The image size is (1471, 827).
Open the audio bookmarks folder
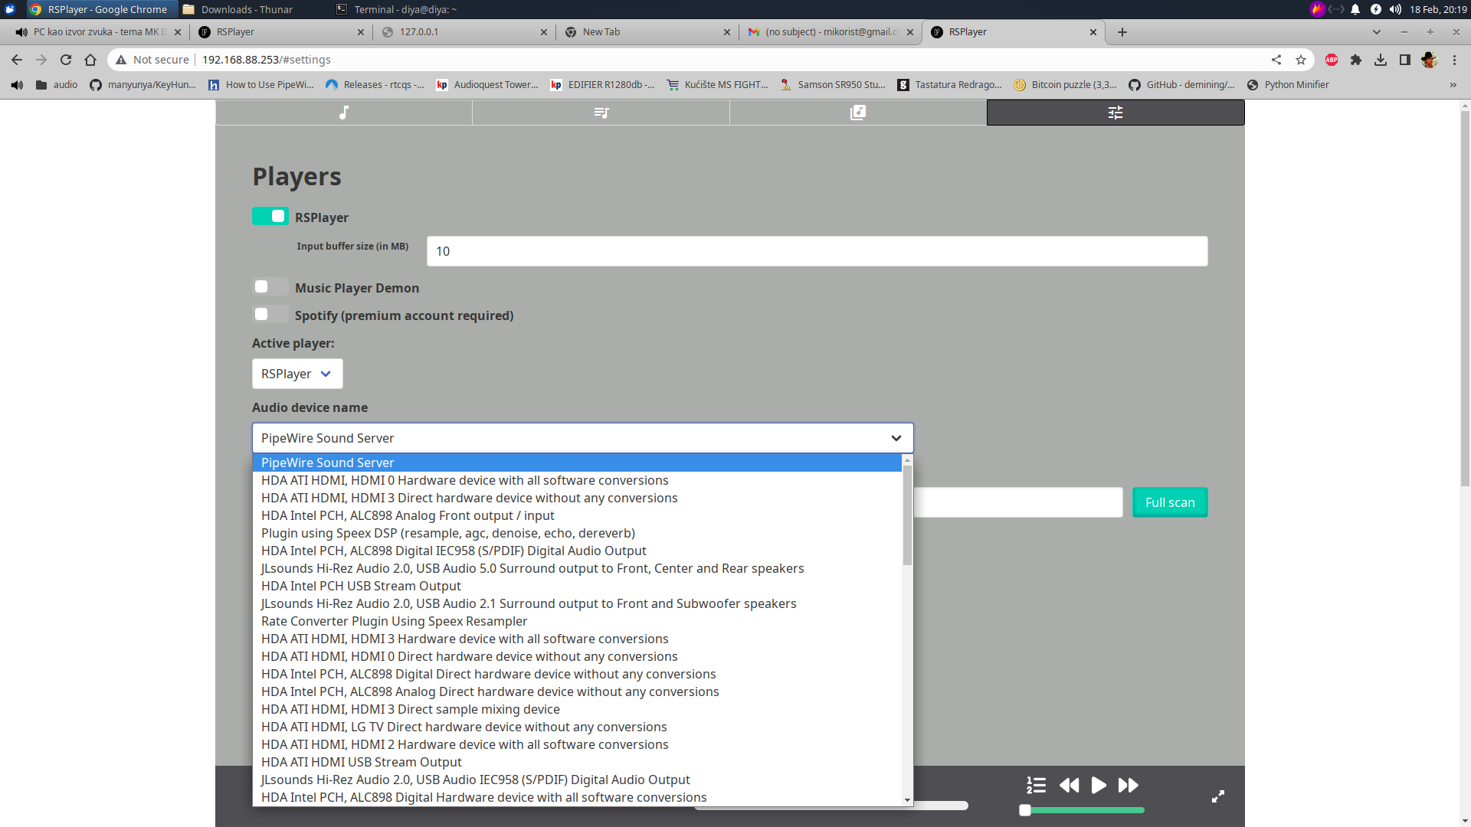coord(57,85)
